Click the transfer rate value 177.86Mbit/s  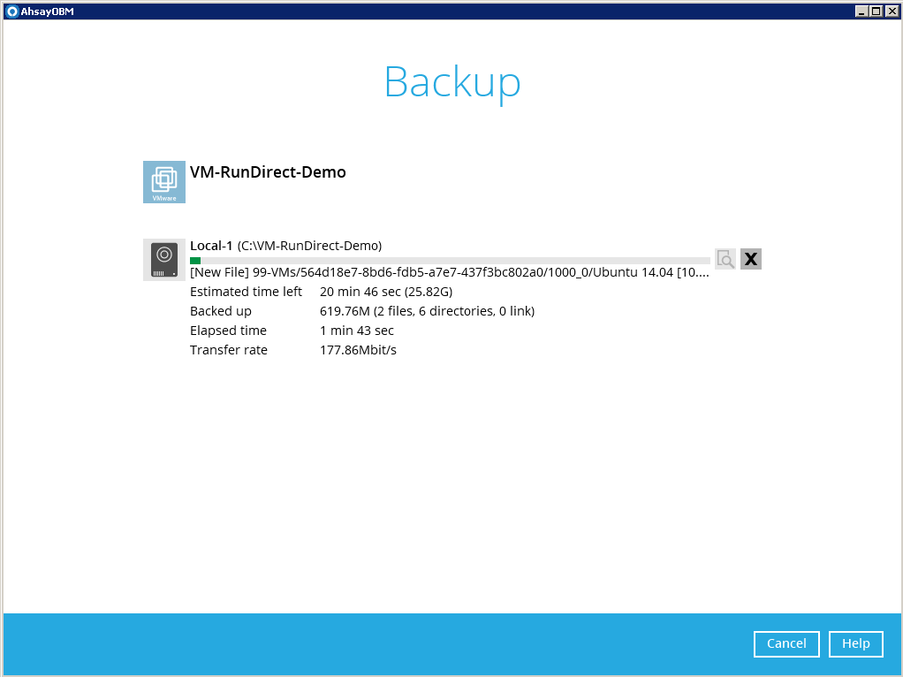tap(358, 350)
